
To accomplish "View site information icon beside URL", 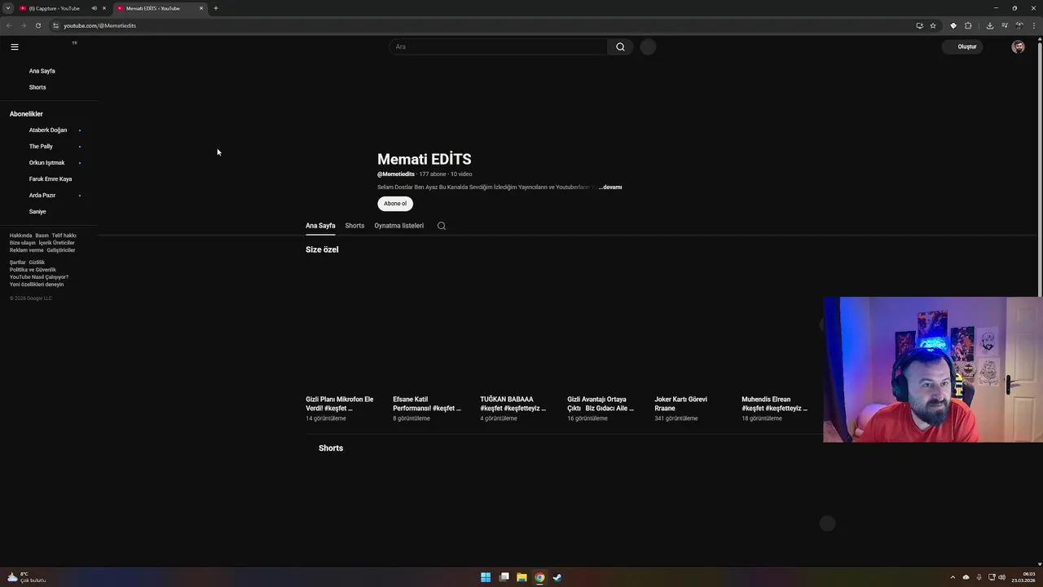I will [x=55, y=25].
